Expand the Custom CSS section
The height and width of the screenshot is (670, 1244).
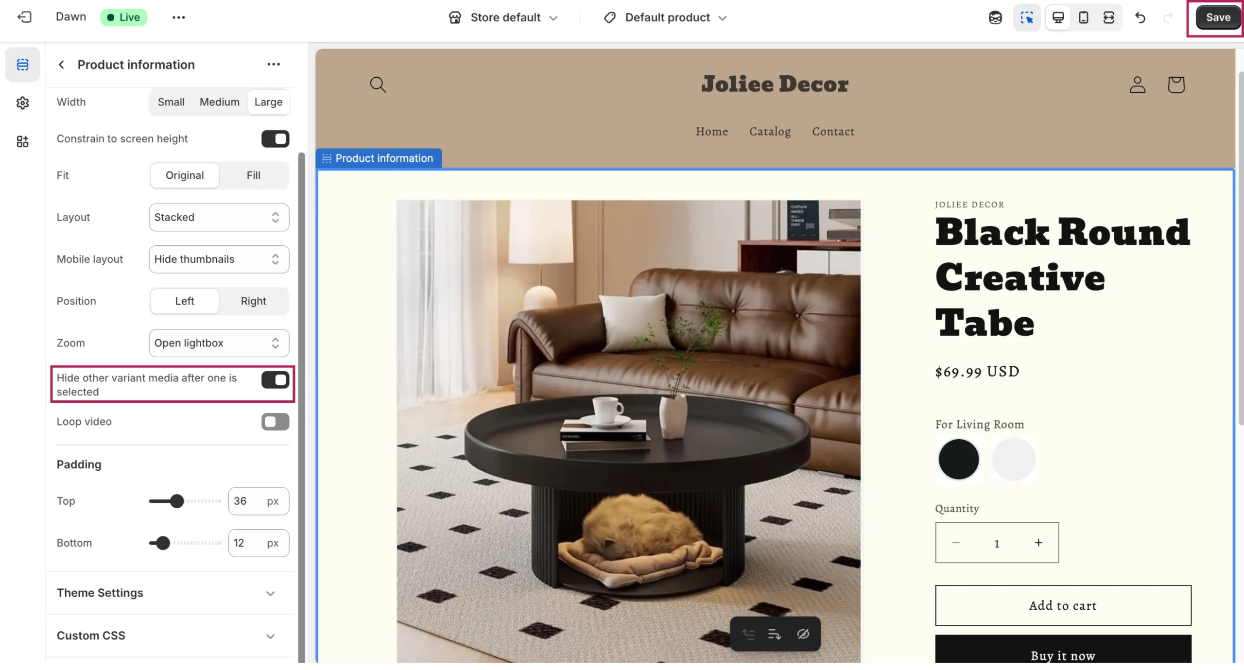click(170, 636)
